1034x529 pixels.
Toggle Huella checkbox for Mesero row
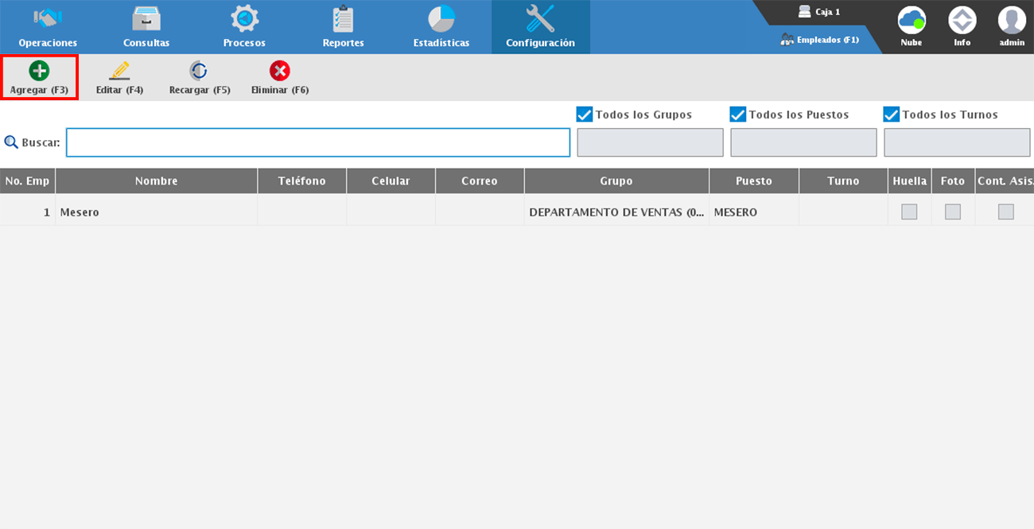pos(909,212)
